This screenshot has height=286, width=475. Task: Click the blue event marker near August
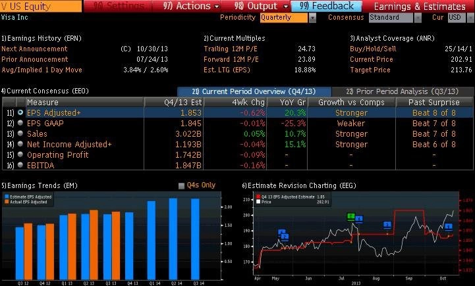387,225
